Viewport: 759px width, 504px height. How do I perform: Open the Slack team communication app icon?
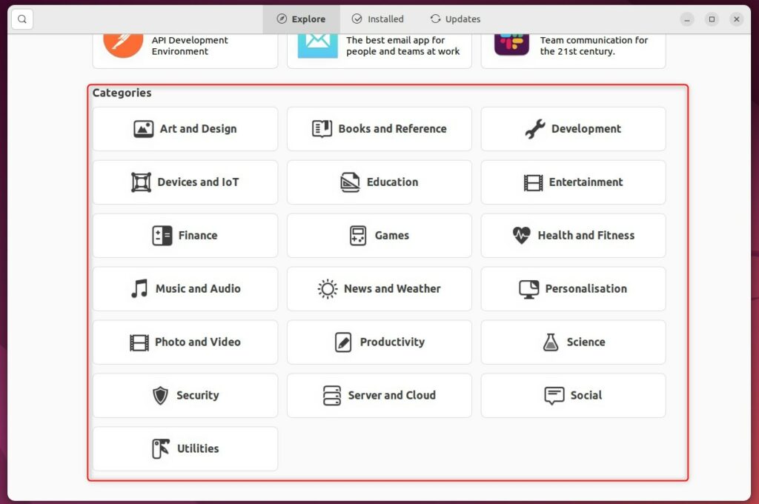511,44
